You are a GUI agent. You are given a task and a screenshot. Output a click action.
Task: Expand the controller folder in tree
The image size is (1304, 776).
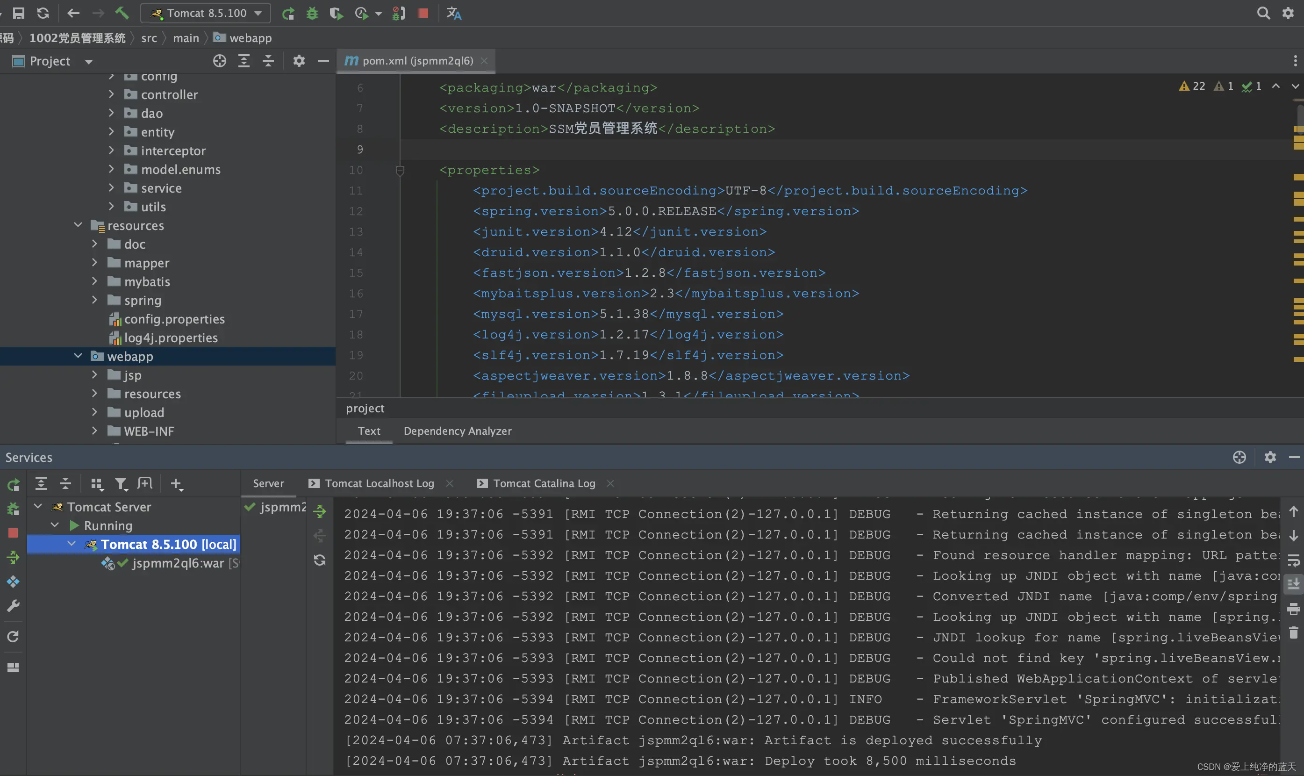pos(111,94)
